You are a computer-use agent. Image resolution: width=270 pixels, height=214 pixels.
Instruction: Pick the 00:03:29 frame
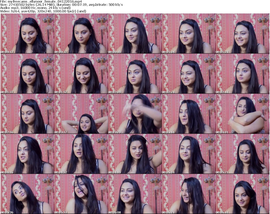pos(135,114)
